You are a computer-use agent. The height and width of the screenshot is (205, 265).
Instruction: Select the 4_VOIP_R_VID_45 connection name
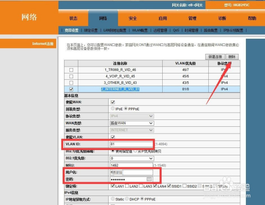120,76
